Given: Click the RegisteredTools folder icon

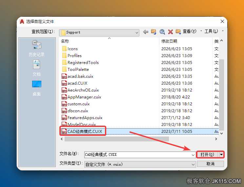Looking at the screenshot, I should pos(64,62).
